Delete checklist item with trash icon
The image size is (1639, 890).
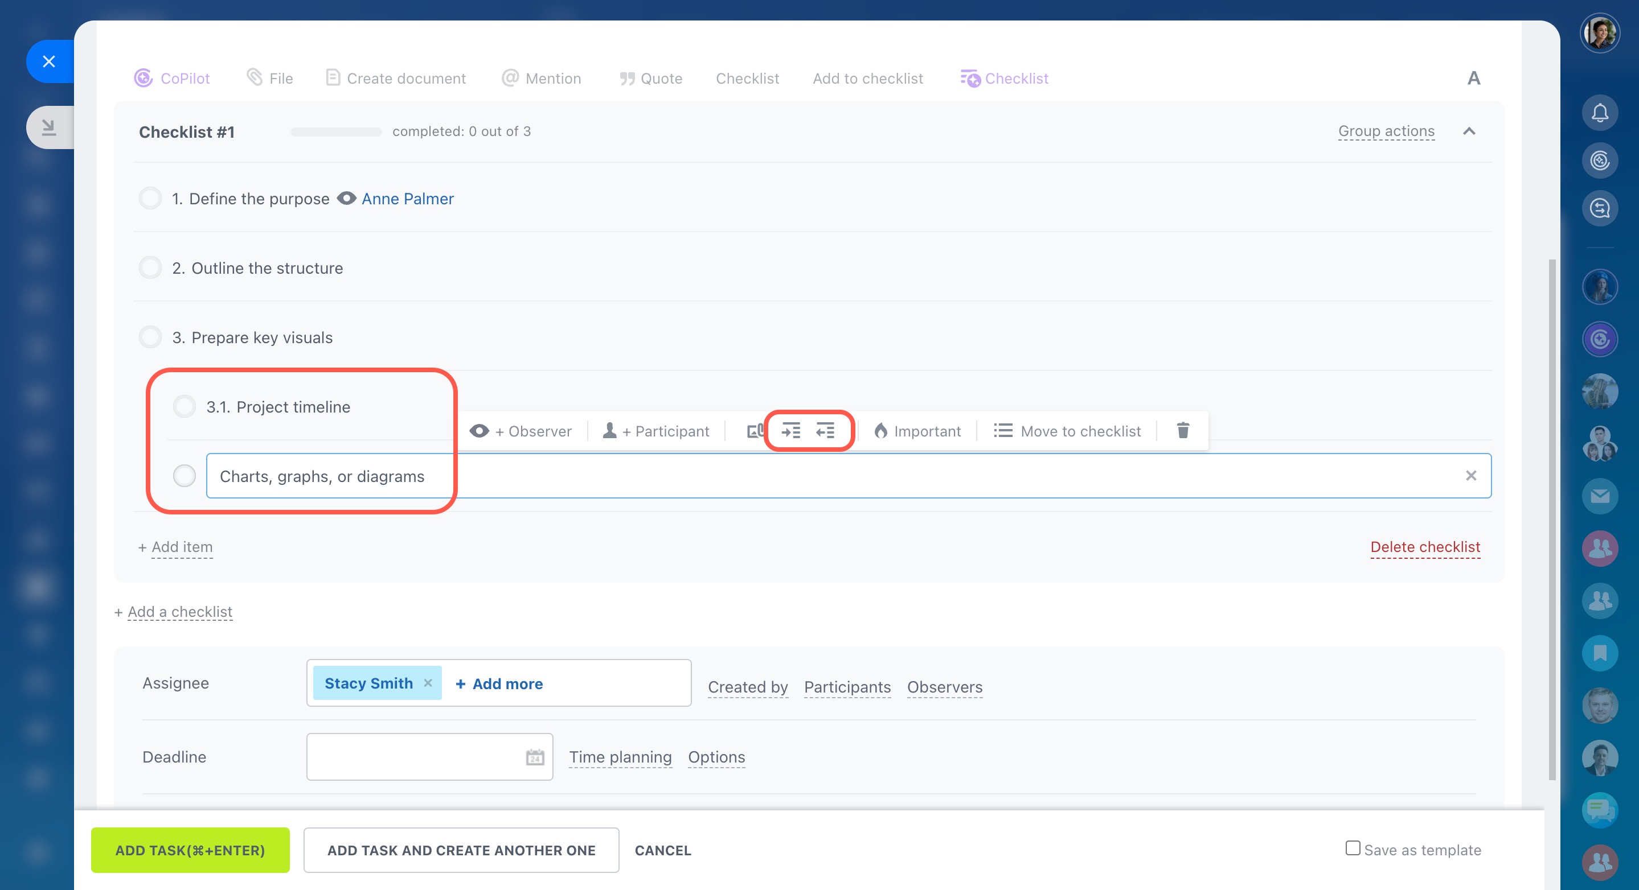click(1183, 431)
